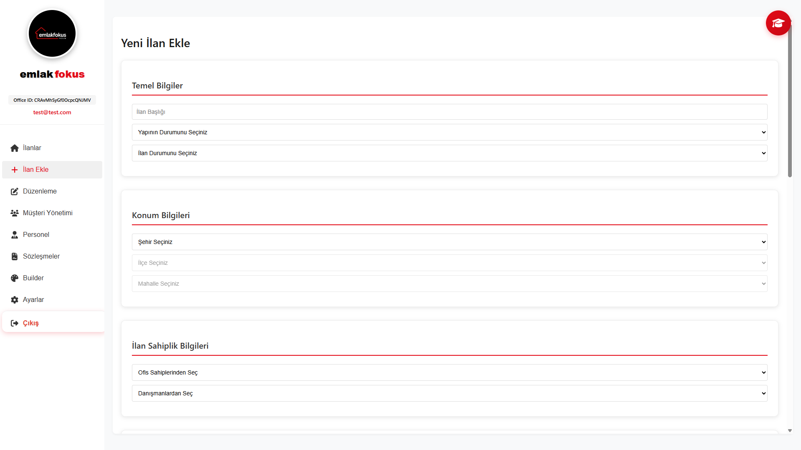
Task: Open the Ayarlar settings menu item
Action: [x=33, y=300]
